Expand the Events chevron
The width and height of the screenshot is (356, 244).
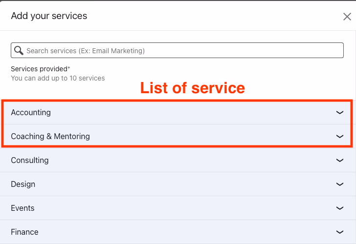coord(340,208)
